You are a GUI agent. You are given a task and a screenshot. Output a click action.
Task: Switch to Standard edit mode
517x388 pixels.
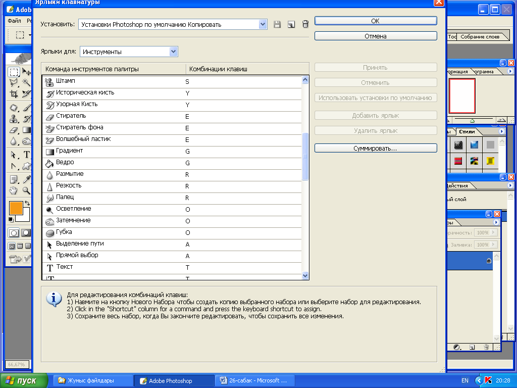[x=14, y=233]
